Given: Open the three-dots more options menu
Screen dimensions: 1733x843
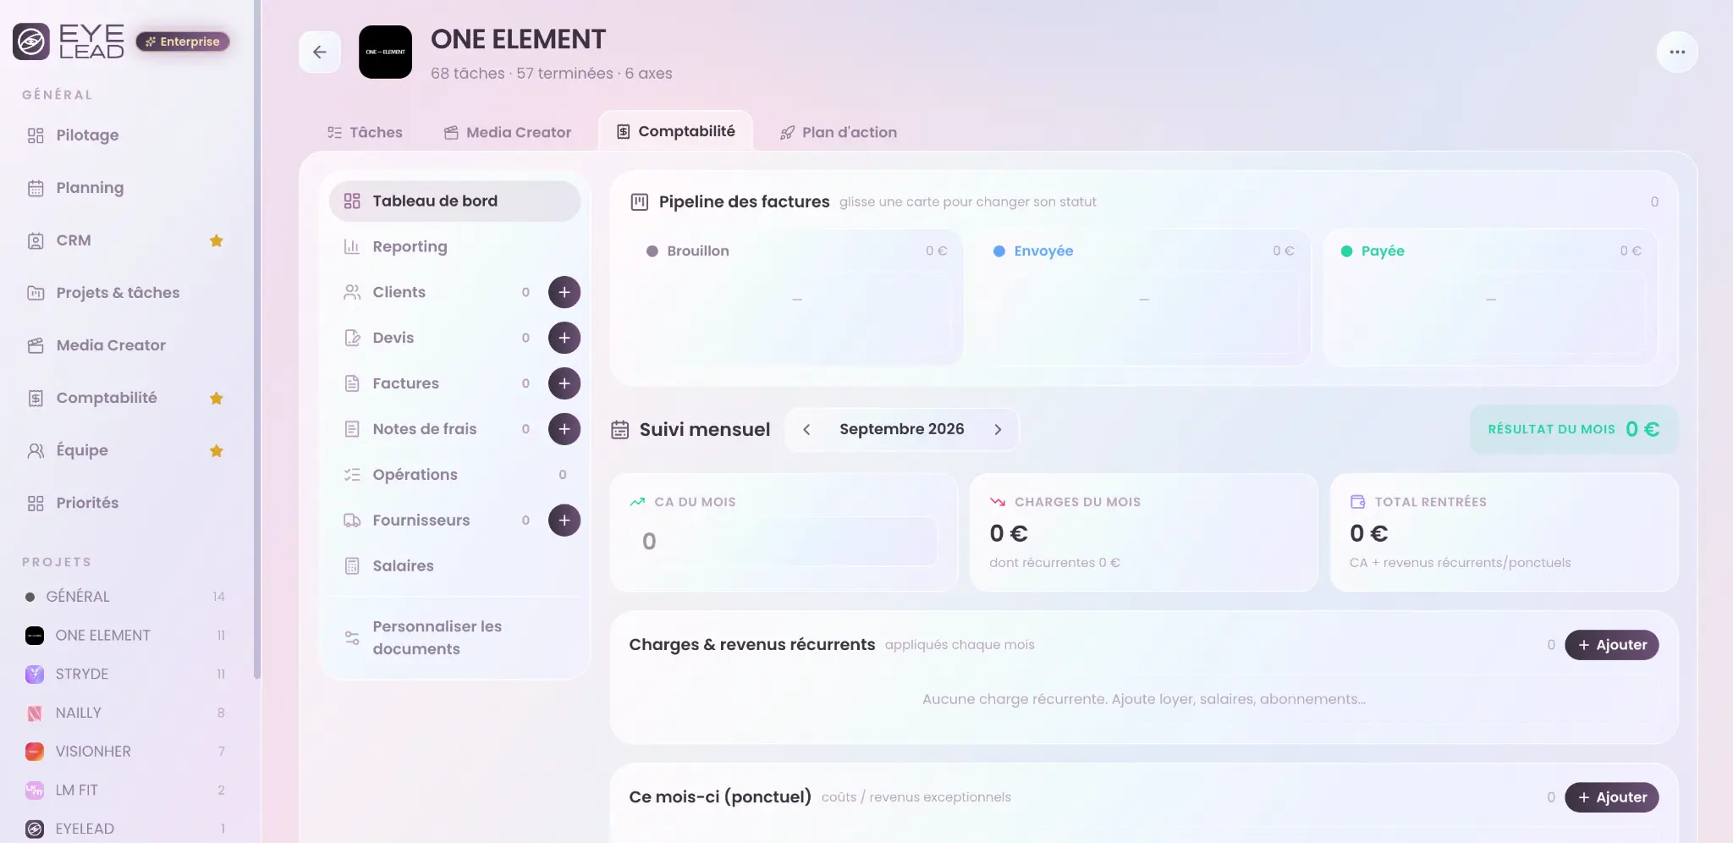Looking at the screenshot, I should (x=1676, y=52).
